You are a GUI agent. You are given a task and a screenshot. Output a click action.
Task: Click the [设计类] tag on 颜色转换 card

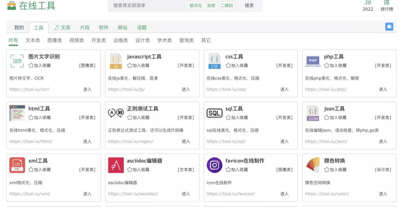(x=383, y=170)
